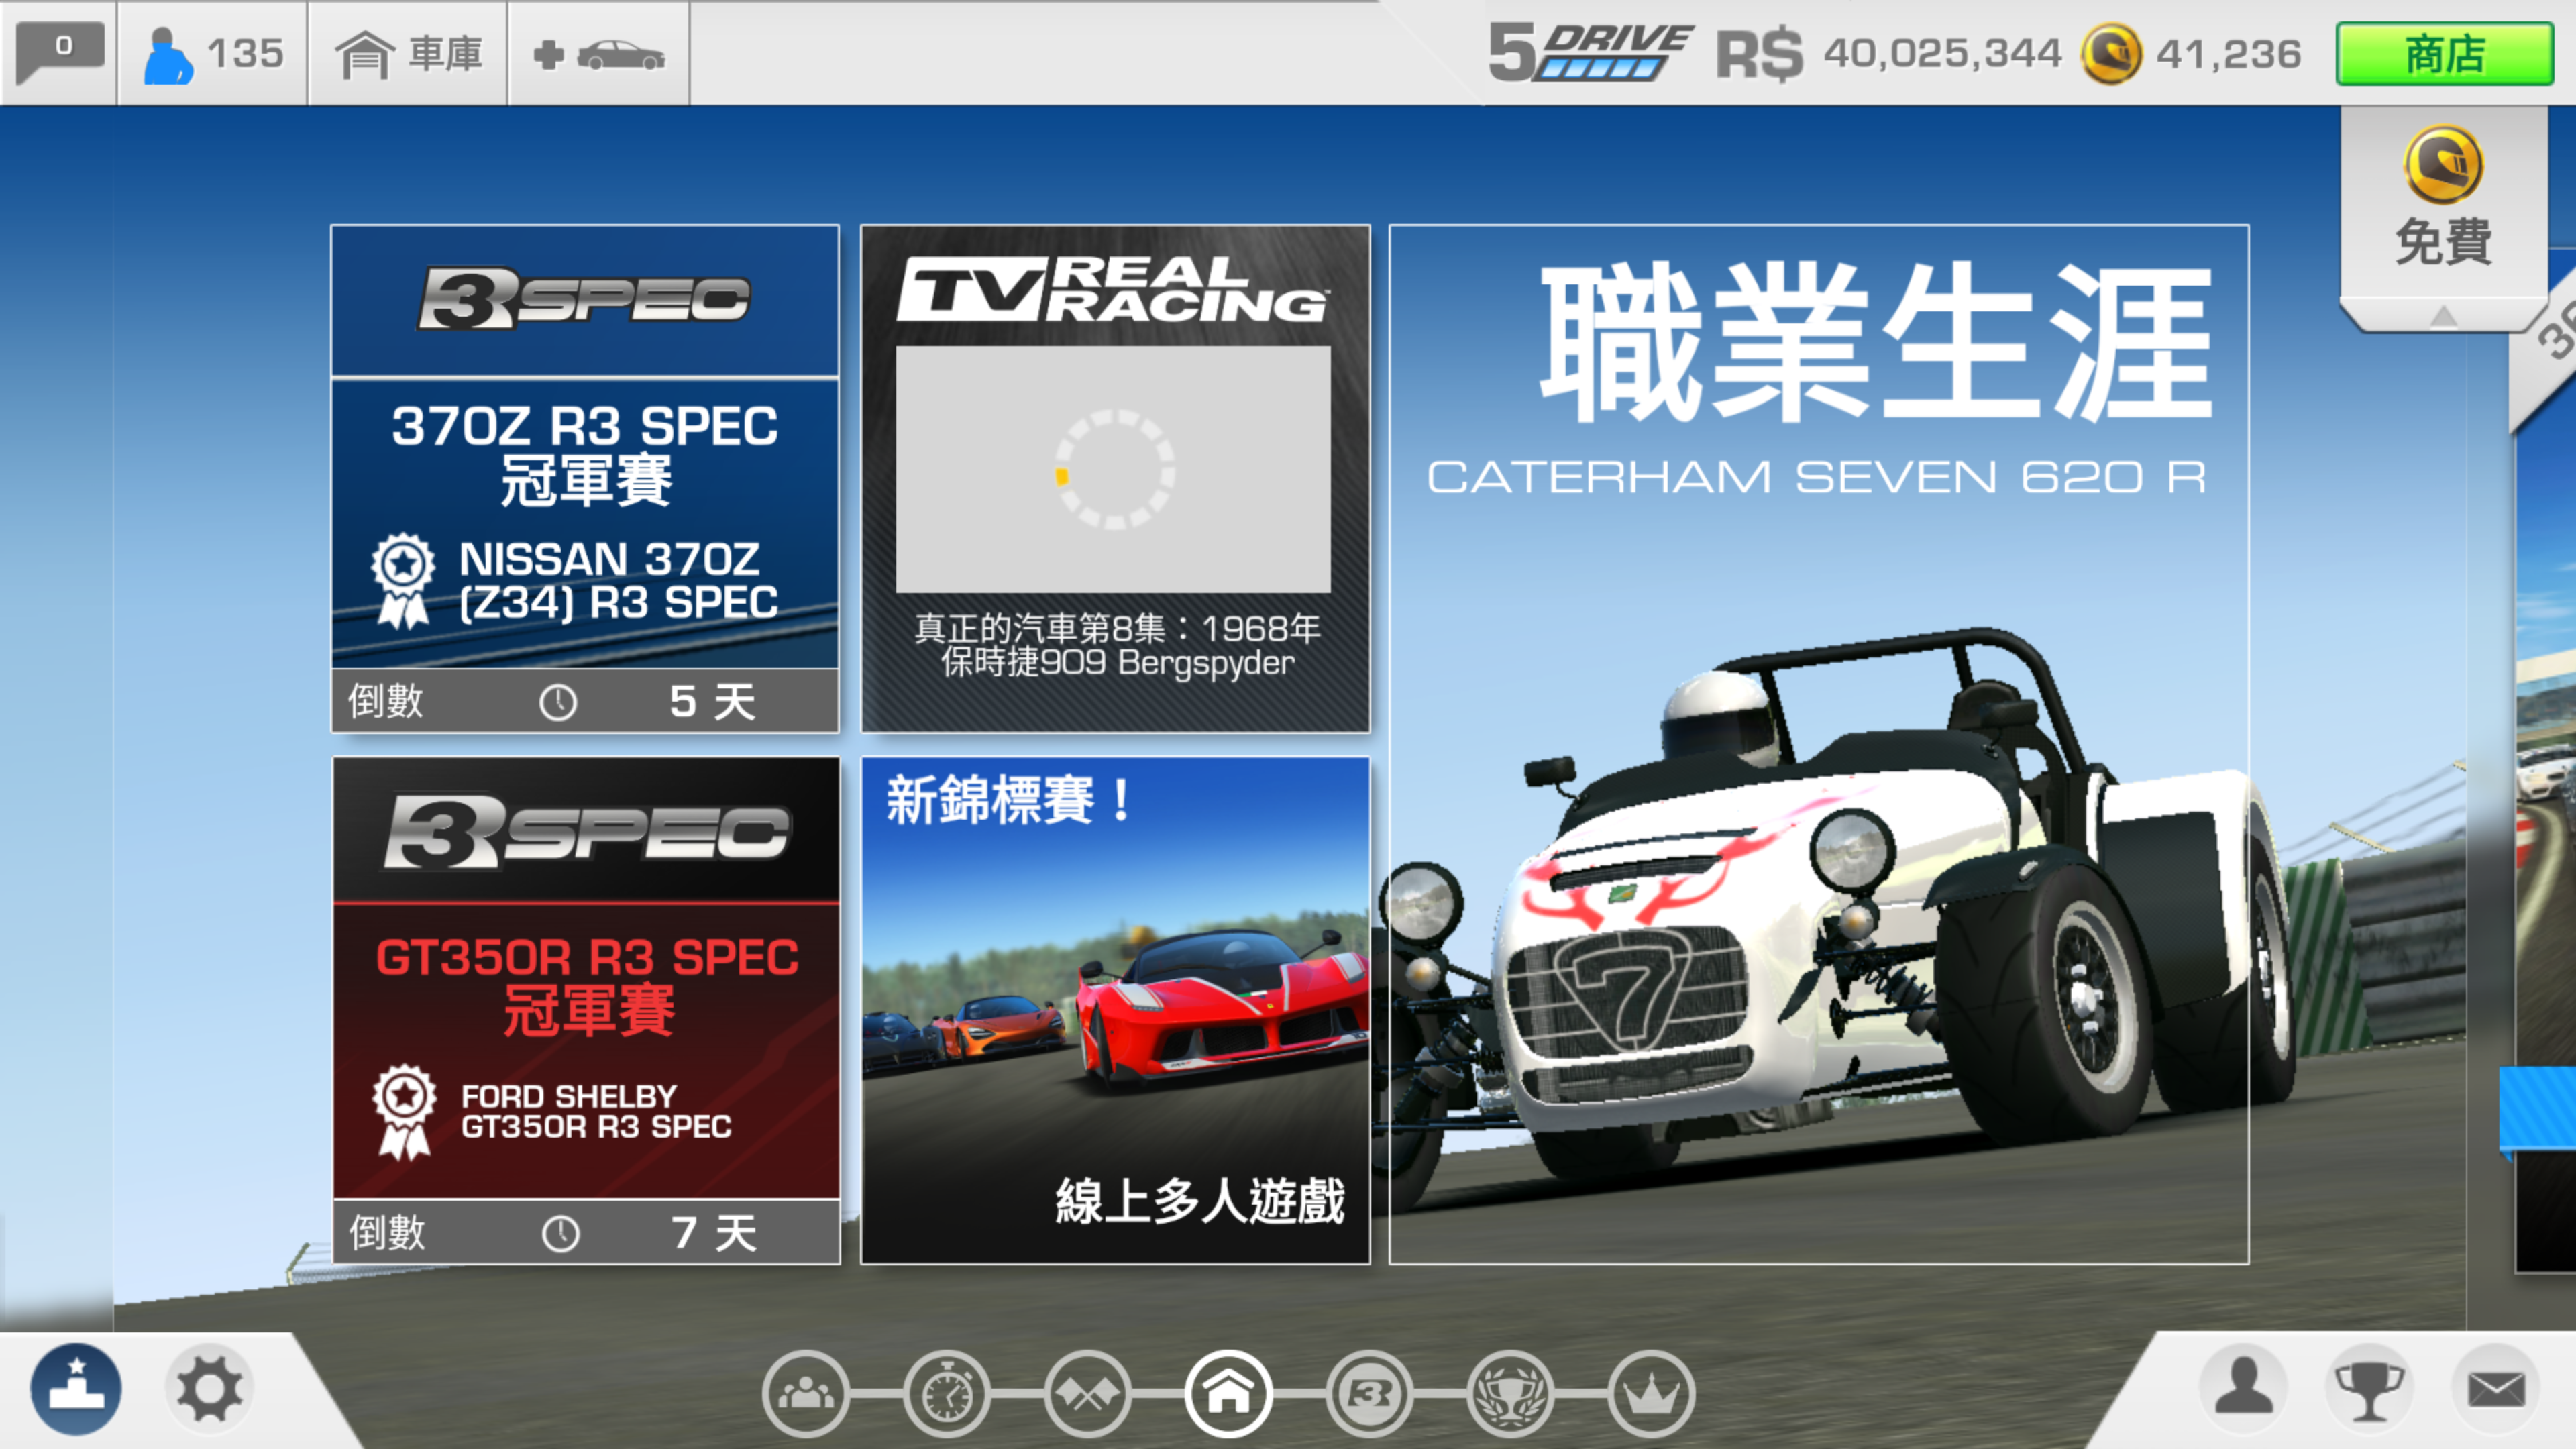Open 370Z R3 SPEC championship card
2576x1449 pixels.
[x=585, y=478]
